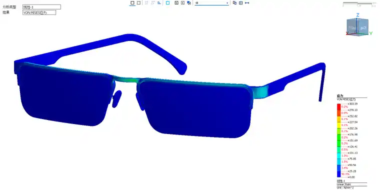380x190 pixels.
Task: Click the analysis type field 线性-1
Action: point(41,7)
